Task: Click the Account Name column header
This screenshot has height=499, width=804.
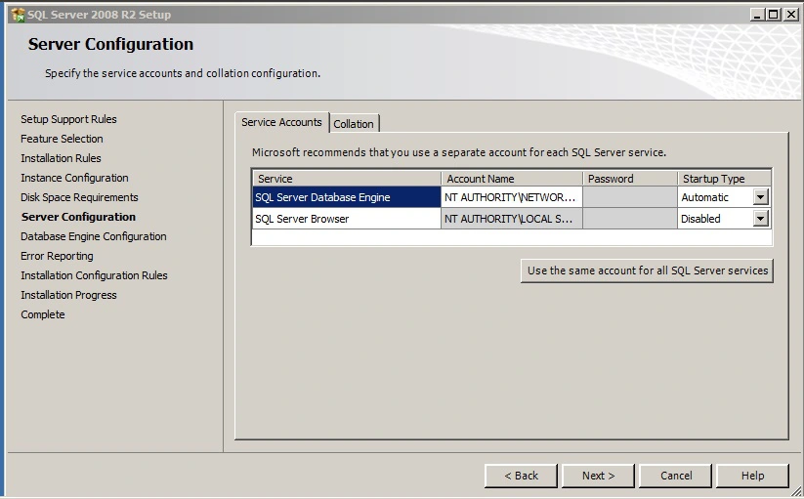Action: (511, 179)
